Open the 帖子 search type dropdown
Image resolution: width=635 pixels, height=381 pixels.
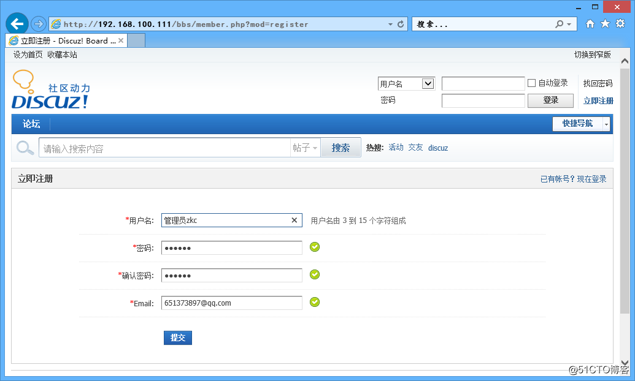pos(306,148)
